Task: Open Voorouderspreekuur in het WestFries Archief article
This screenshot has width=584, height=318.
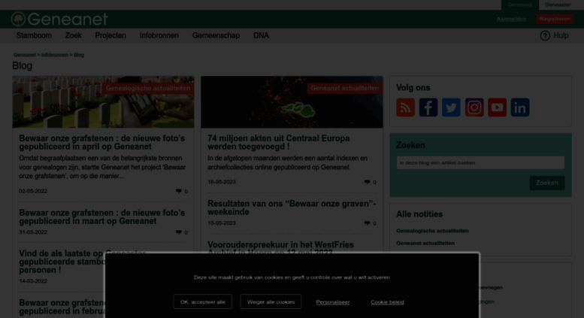Action: [x=280, y=248]
